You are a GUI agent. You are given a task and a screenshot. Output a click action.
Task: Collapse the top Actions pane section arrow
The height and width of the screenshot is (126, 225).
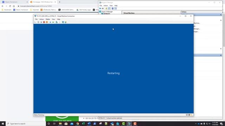click(221, 15)
